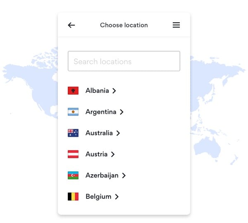Click the Argentina flag icon

pos(73,112)
